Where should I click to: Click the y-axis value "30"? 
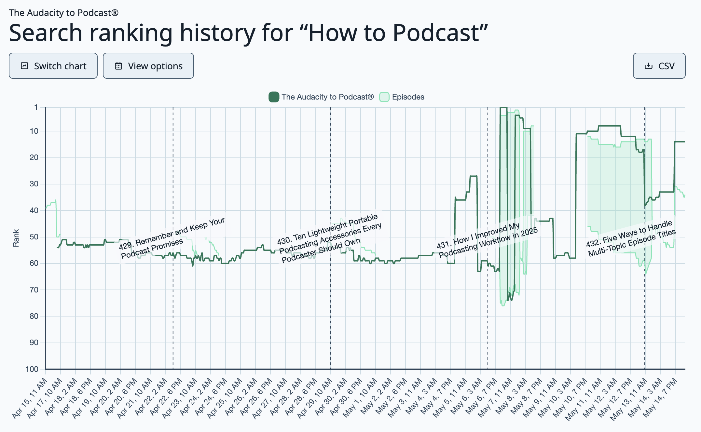[x=34, y=184]
